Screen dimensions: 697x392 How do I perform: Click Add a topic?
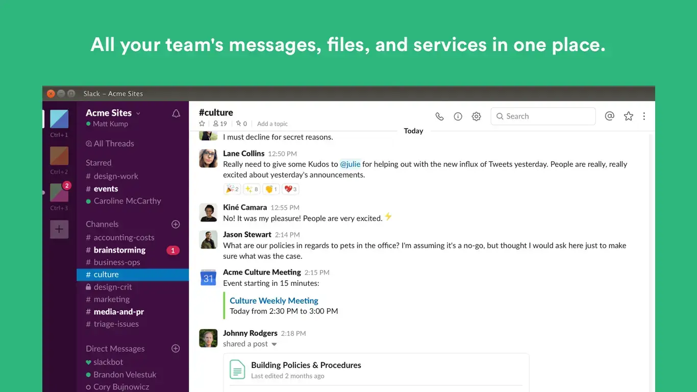(272, 124)
